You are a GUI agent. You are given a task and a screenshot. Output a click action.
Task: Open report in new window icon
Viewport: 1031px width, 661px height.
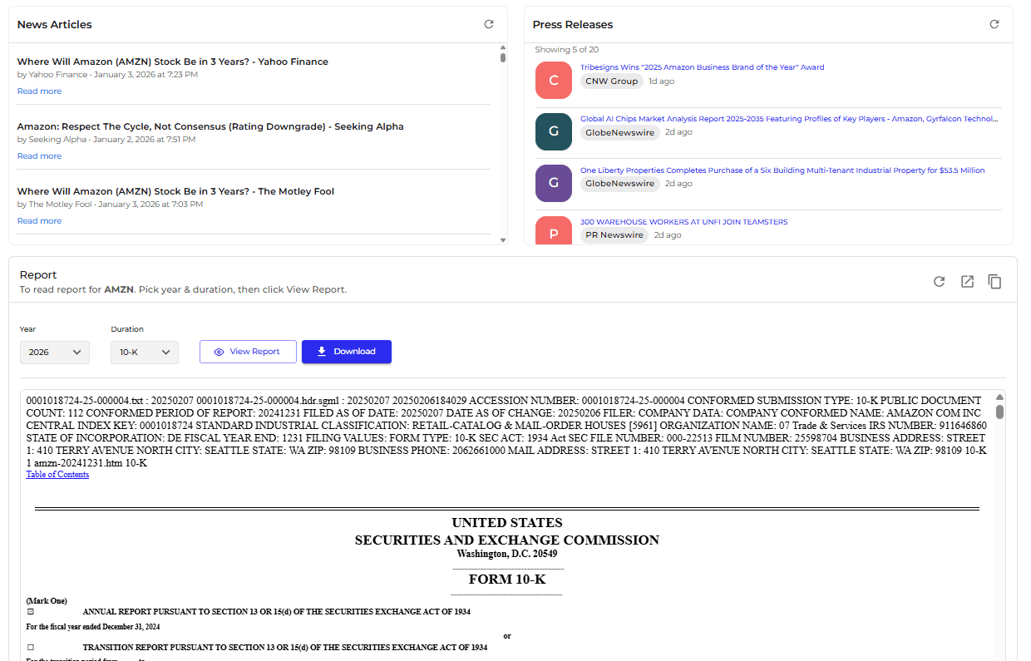pos(967,282)
